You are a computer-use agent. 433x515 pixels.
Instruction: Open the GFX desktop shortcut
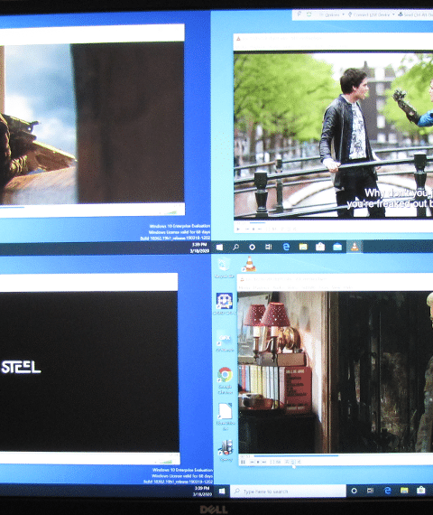coord(225,341)
